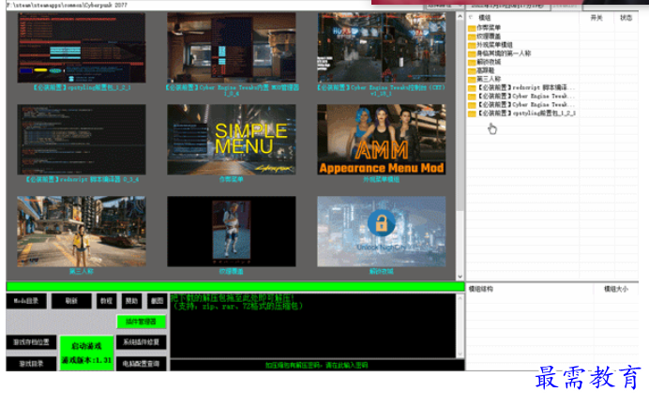Viewport: 649px width, 407px height.
Task: Click gallery scrollbar down arrow
Action: pos(460,277)
